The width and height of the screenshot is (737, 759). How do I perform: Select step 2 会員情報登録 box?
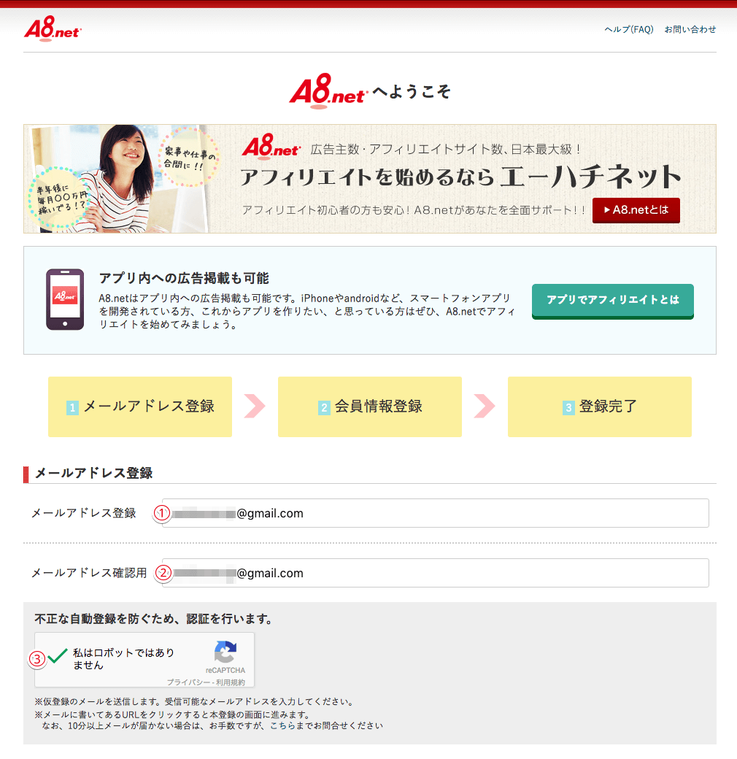pos(370,407)
